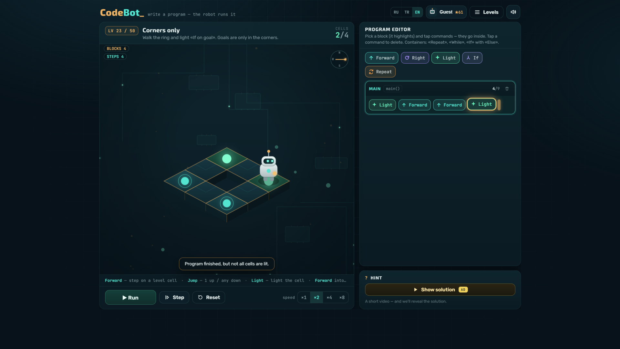
Task: Run the program
Action: pyautogui.click(x=130, y=297)
